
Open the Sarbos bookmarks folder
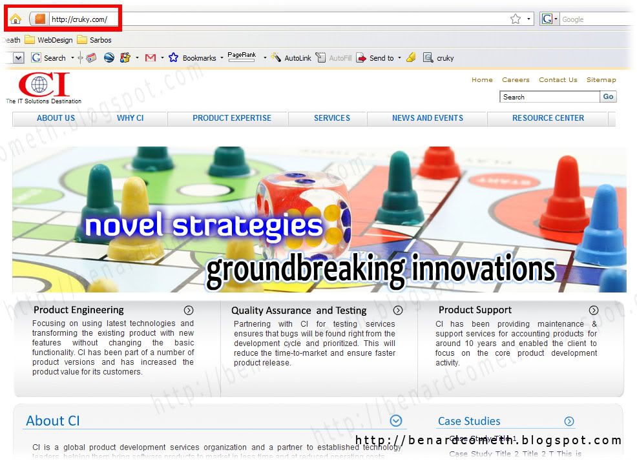pos(94,40)
